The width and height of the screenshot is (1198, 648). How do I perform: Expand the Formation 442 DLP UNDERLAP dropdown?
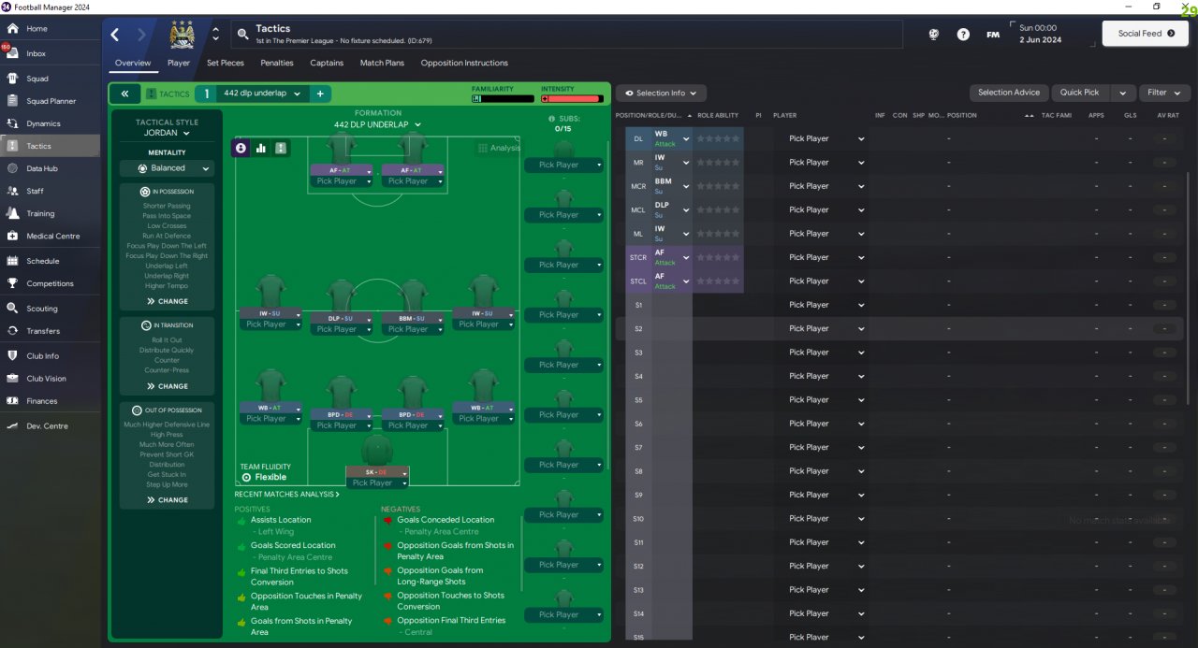[x=378, y=124]
